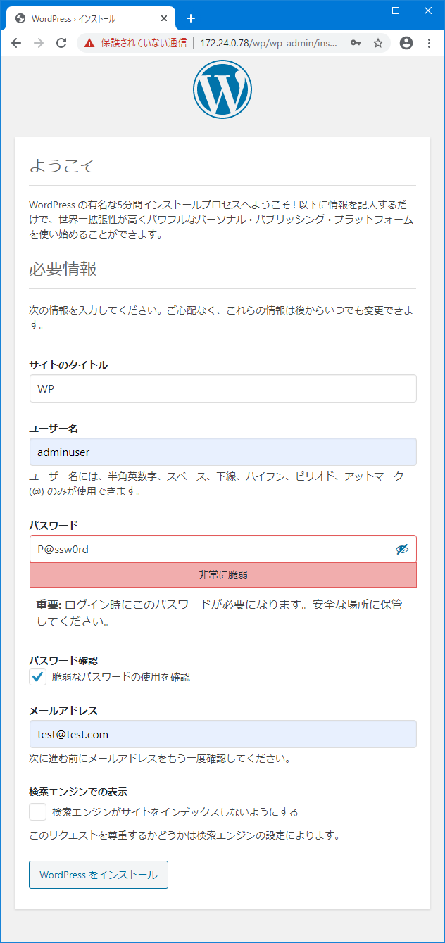Click the 非常に脆弱 strength indicator
Viewport: 445px width, 943px height.
tap(222, 575)
